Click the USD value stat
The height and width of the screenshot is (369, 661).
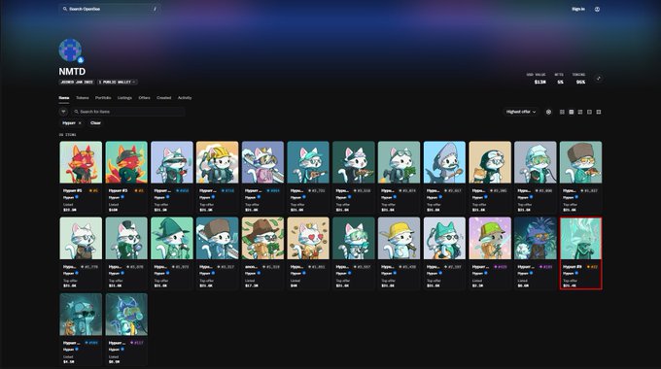click(537, 79)
